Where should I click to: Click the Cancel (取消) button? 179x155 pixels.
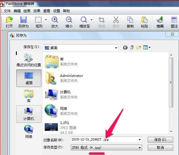click(x=160, y=147)
